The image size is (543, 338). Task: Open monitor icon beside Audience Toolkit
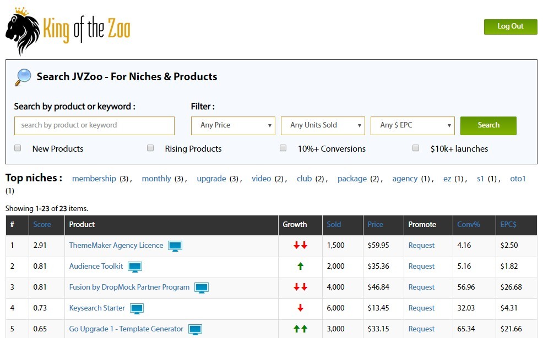[135, 267]
